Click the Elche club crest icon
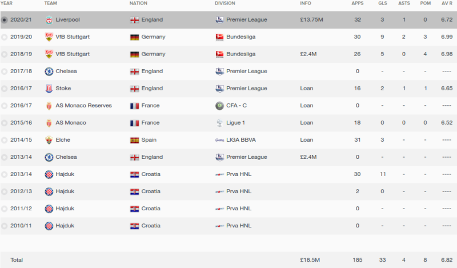 tap(49, 140)
